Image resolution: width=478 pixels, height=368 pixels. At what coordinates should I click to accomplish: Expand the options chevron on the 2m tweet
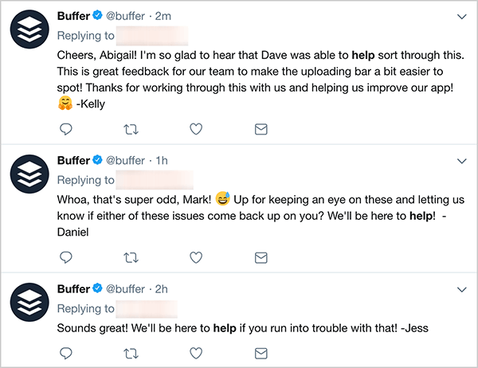point(462,17)
